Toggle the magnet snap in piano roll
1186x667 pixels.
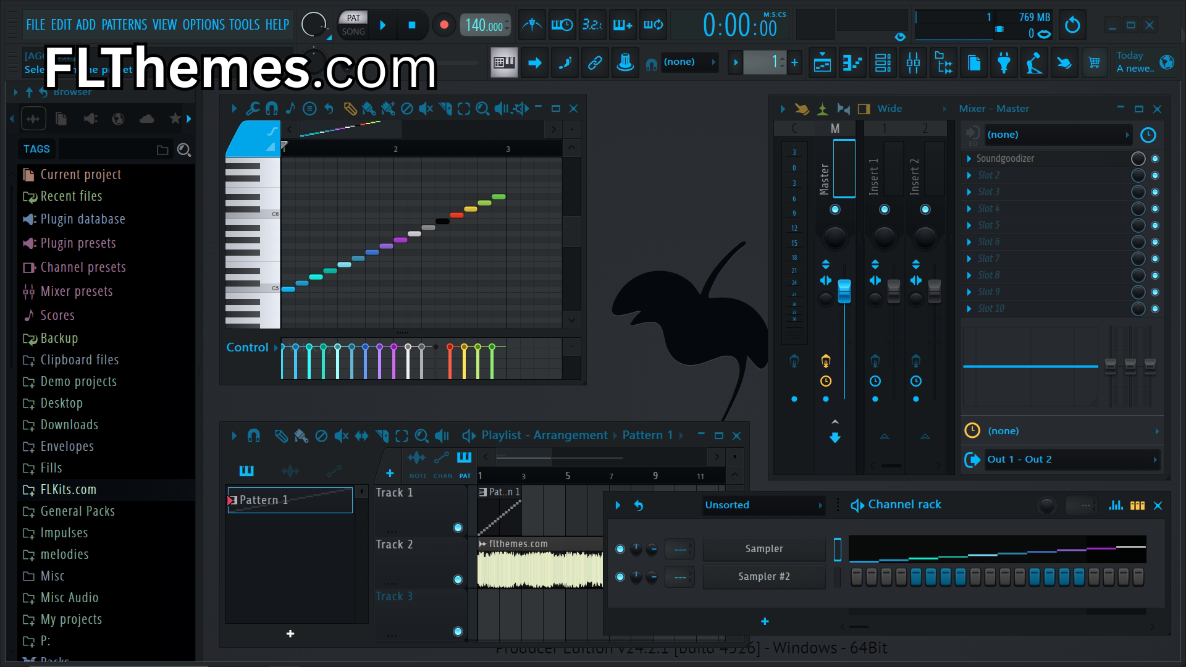coord(272,109)
